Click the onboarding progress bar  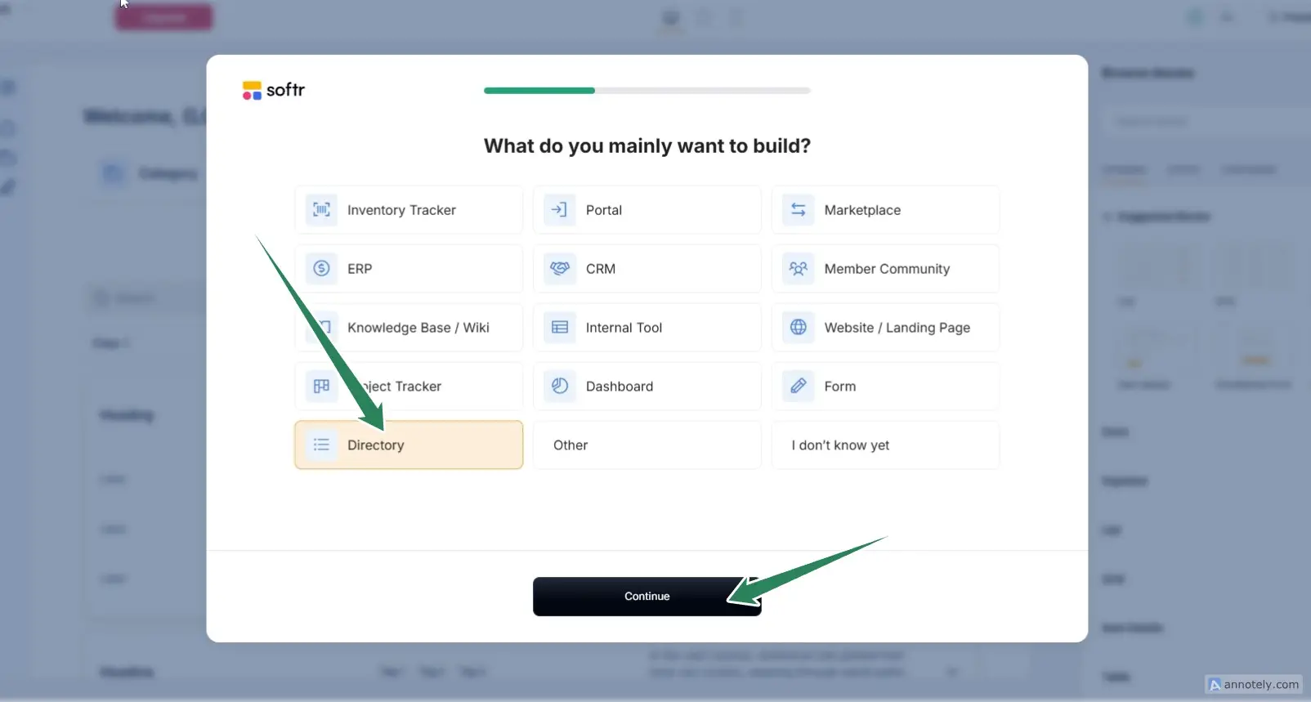647,91
